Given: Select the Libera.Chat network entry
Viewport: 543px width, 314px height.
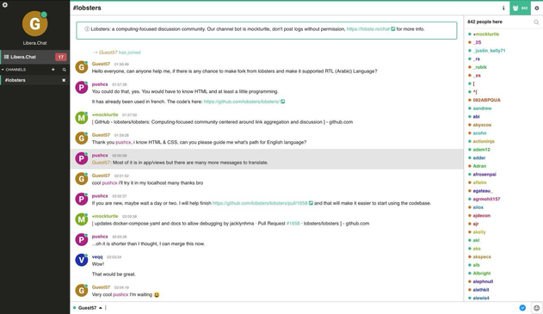Looking at the screenshot, I should 23,57.
